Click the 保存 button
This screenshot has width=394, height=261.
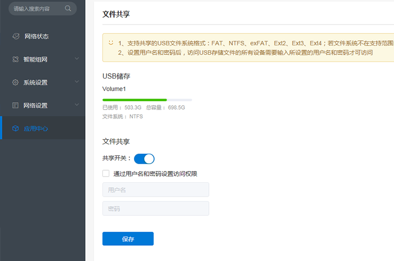(128, 239)
